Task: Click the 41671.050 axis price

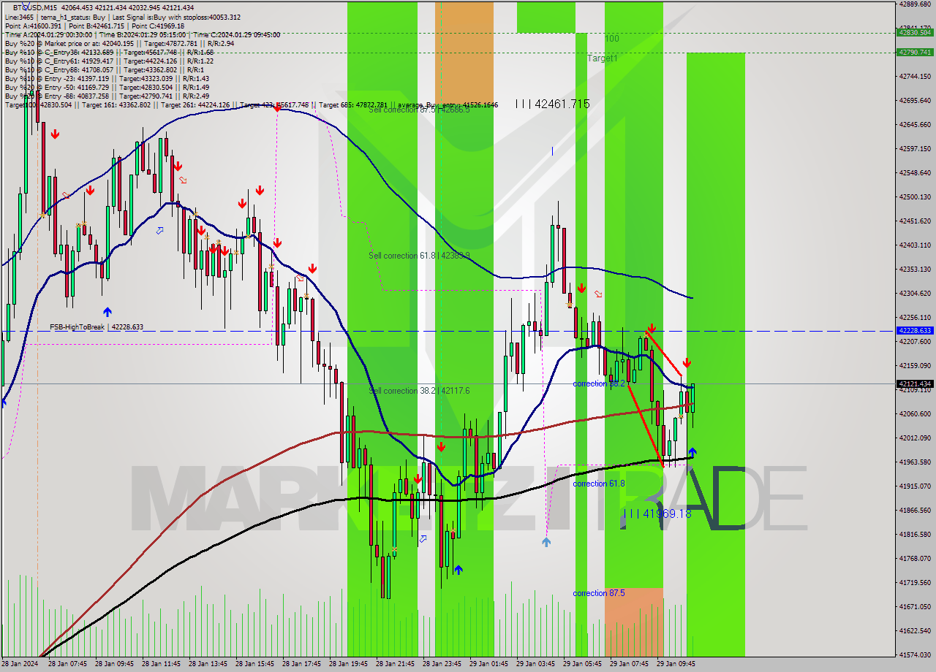Action: (x=915, y=606)
